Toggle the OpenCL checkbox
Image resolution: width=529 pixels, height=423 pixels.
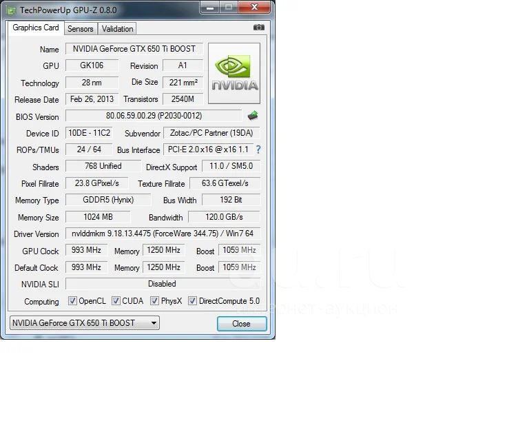point(72,300)
